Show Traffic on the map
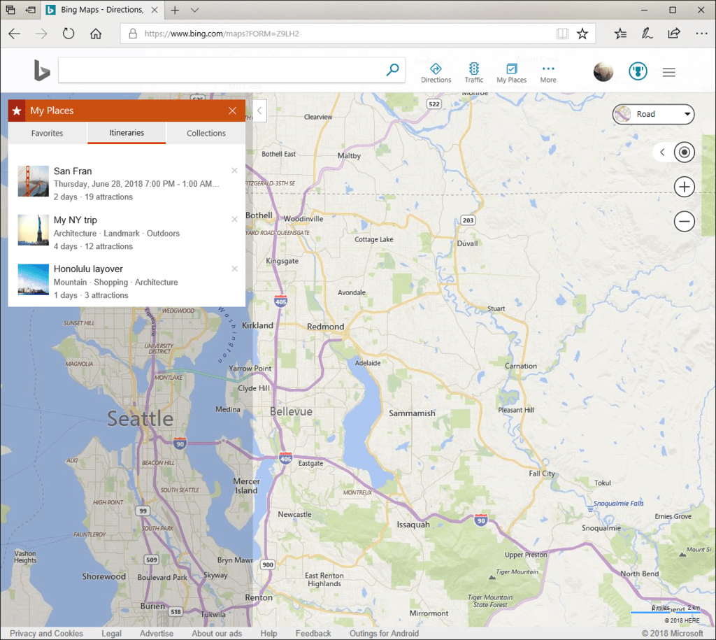716x640 pixels. 473,73
